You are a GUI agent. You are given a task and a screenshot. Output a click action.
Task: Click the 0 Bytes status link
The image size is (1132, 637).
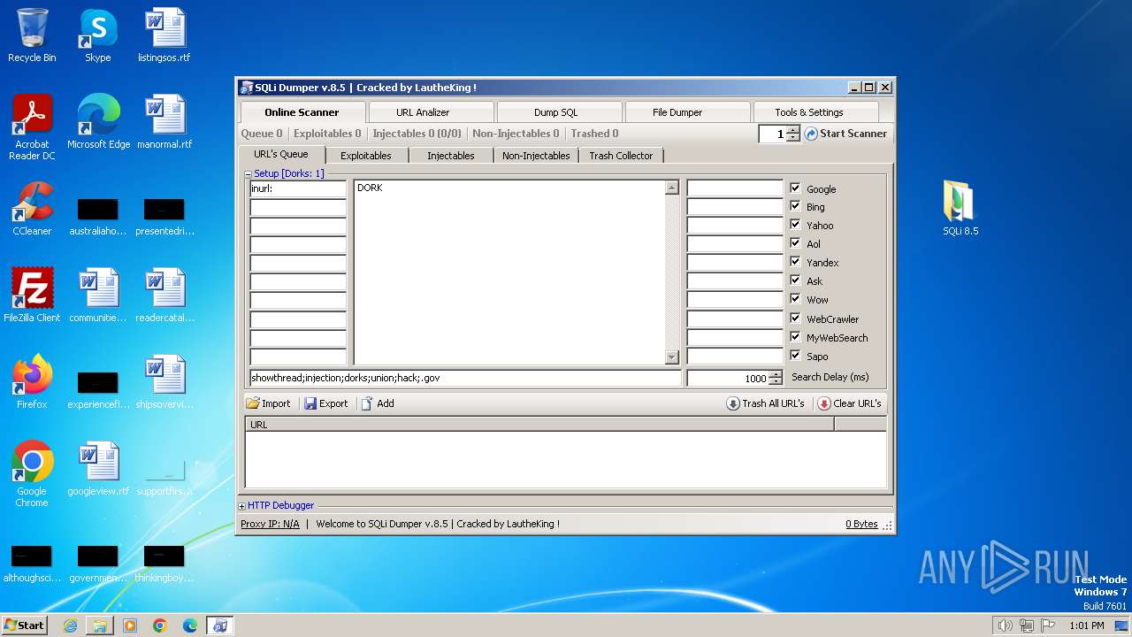(x=861, y=524)
